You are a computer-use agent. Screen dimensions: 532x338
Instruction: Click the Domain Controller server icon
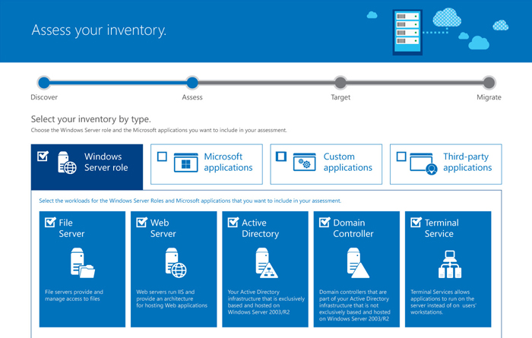coord(357,264)
